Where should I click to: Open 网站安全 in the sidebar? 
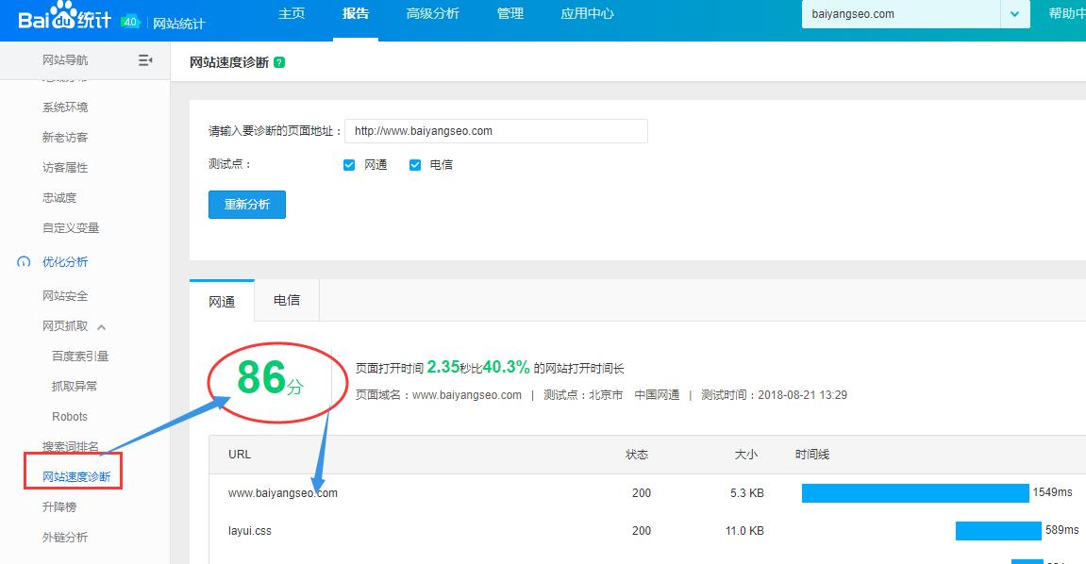point(65,296)
